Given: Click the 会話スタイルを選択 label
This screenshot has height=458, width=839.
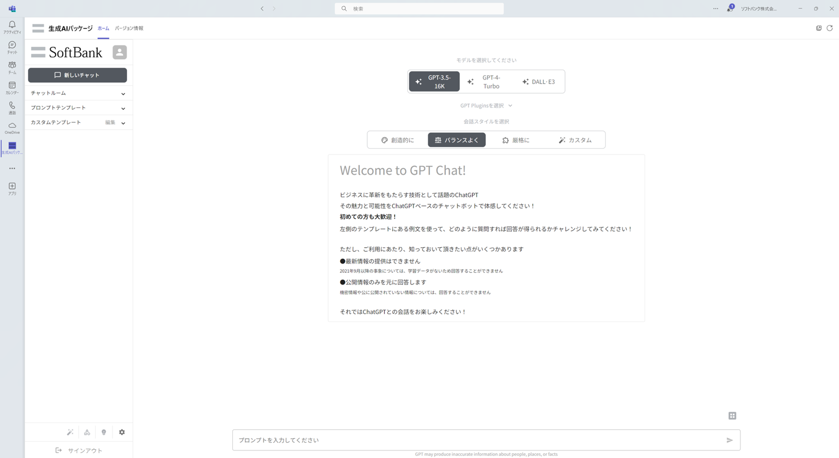Looking at the screenshot, I should 486,122.
